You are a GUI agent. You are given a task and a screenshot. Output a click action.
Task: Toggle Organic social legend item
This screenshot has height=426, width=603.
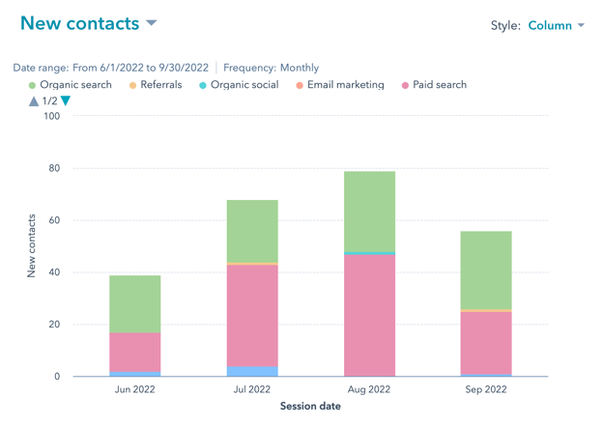click(239, 85)
